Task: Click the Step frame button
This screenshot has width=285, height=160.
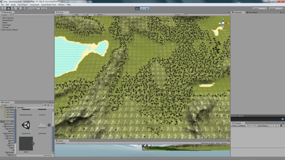Action: coord(147,8)
